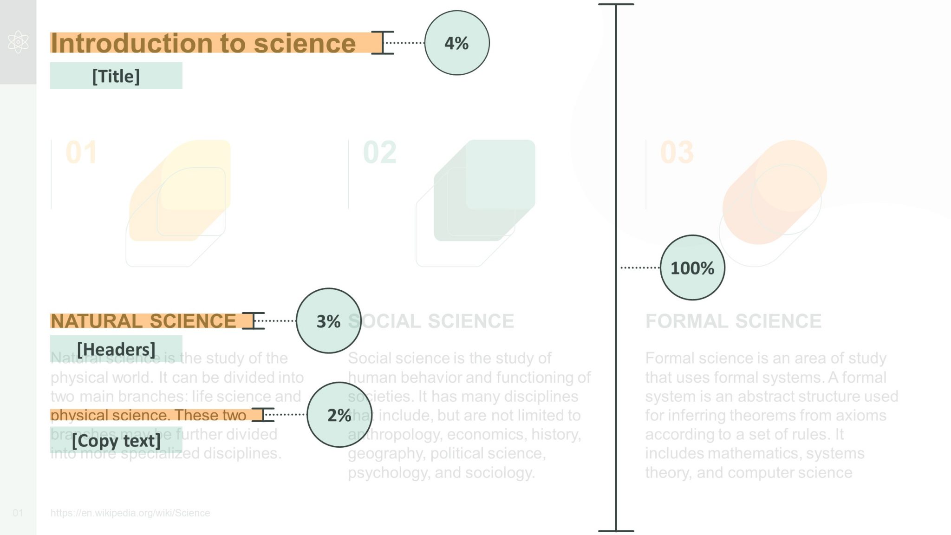
Task: Click the 3% circle badge
Action: click(329, 321)
